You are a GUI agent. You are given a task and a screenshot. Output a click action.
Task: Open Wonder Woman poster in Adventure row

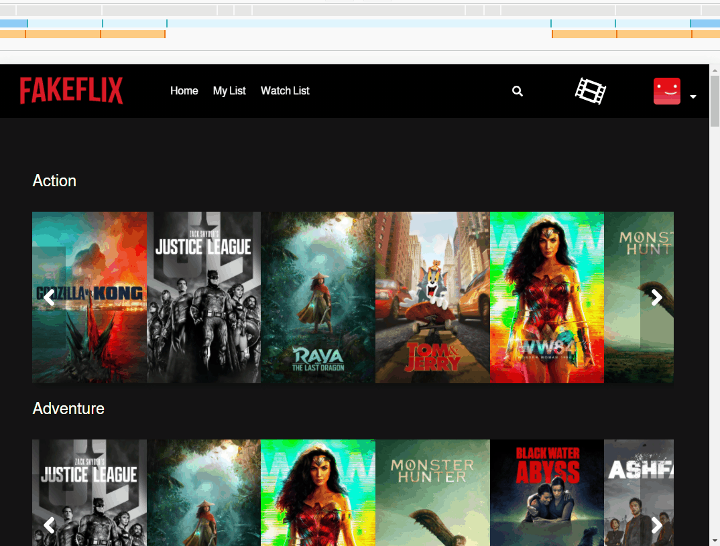(x=318, y=493)
